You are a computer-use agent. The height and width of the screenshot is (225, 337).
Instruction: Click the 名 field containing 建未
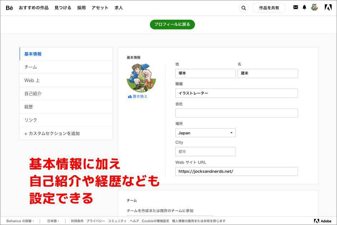(x=268, y=73)
